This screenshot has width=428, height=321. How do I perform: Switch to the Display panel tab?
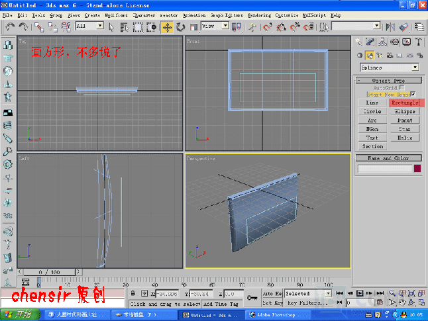[406, 42]
